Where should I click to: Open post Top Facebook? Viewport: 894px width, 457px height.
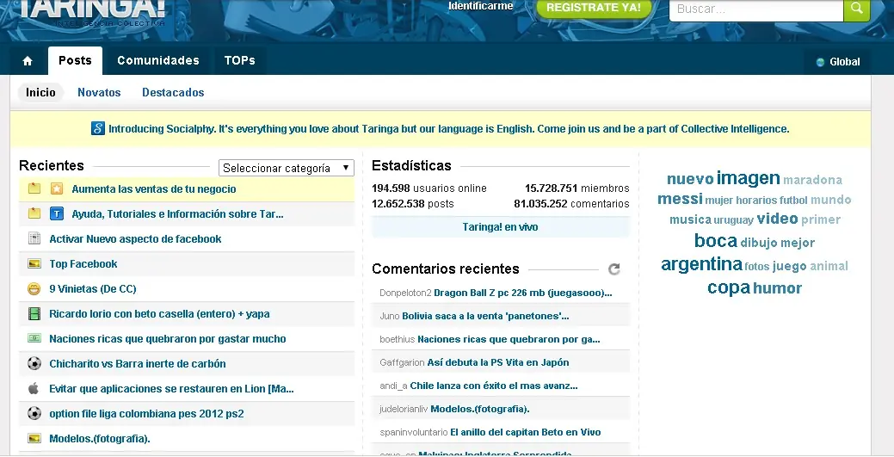pyautogui.click(x=83, y=264)
